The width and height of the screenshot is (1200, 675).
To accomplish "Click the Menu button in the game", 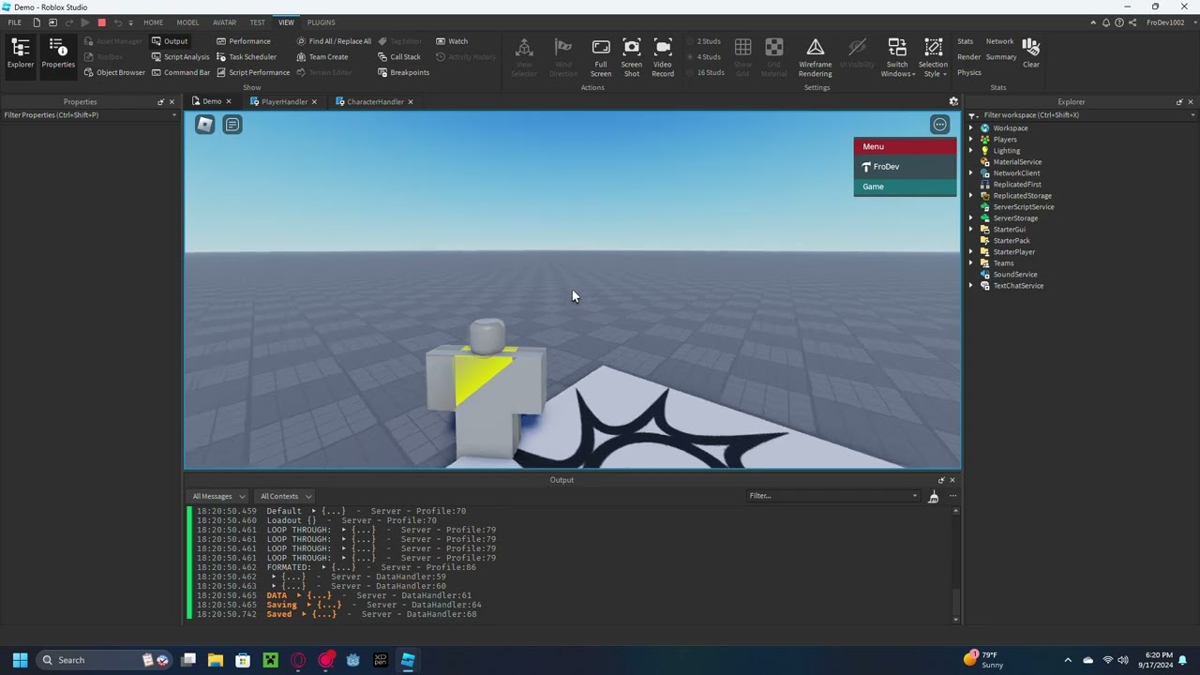I will pyautogui.click(x=904, y=146).
